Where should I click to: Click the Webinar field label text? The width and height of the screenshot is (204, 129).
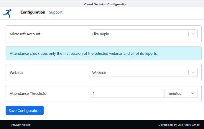(x=17, y=72)
